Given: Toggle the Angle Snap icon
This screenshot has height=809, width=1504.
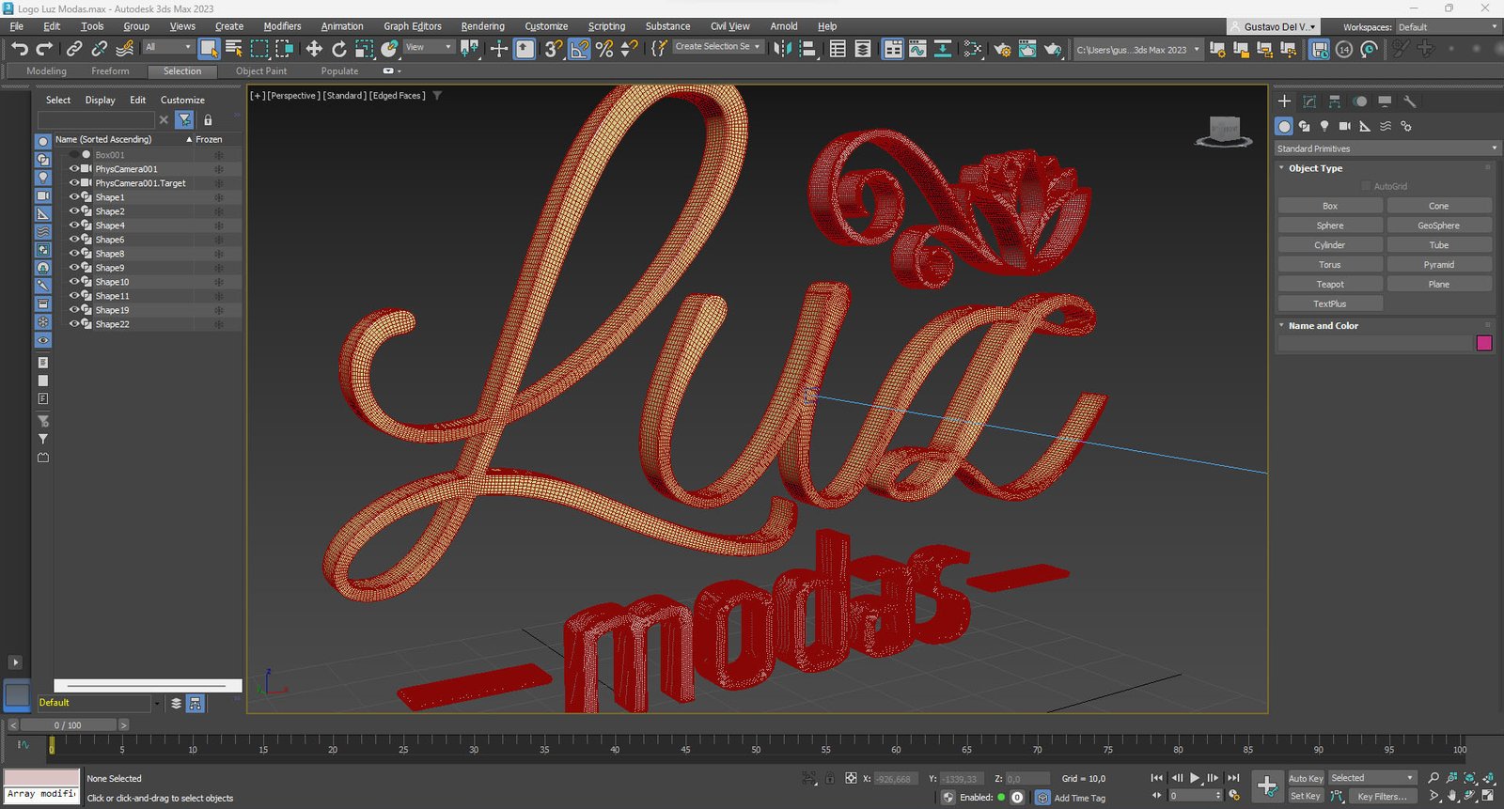Looking at the screenshot, I should pos(580,49).
